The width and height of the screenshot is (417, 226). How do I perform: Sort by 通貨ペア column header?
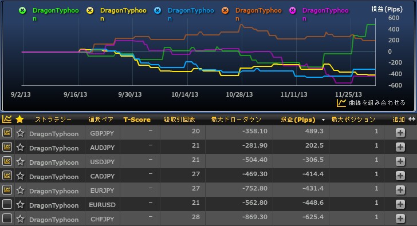click(101, 120)
